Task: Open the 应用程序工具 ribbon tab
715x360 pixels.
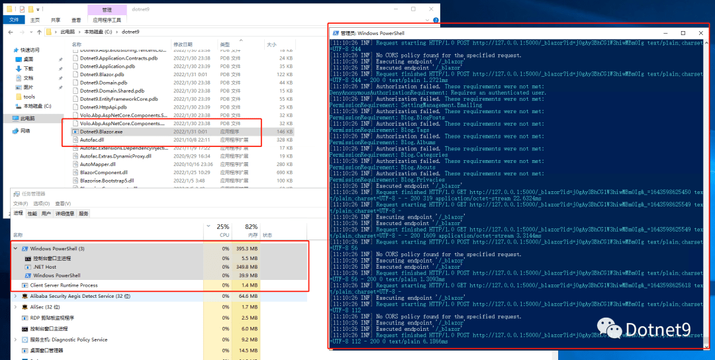Action: tap(107, 20)
